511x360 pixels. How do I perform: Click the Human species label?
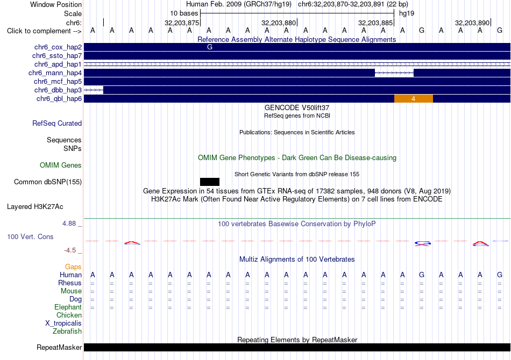pos(70,275)
